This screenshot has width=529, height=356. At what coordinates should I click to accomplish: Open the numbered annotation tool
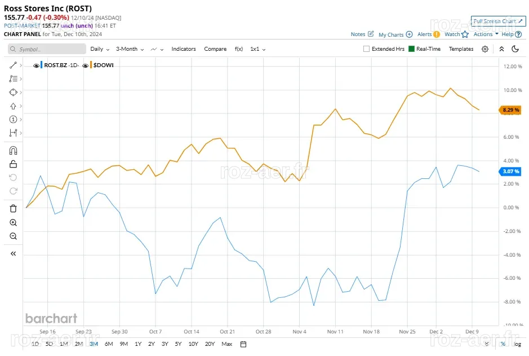tap(13, 119)
